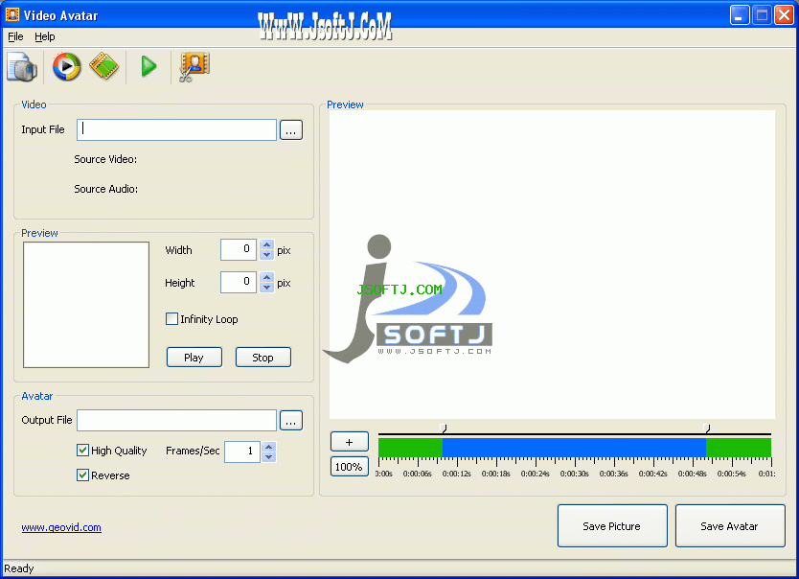Close the Video Avatar window

pos(784,15)
